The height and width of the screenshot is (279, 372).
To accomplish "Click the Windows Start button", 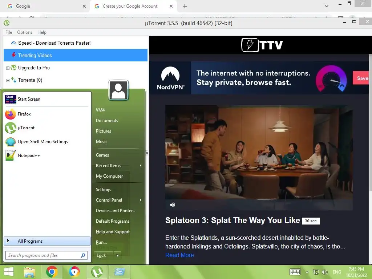I will tap(9, 272).
